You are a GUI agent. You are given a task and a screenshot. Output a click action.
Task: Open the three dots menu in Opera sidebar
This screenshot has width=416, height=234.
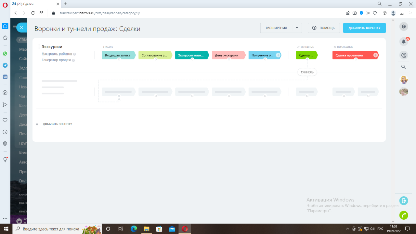[x=5, y=219]
